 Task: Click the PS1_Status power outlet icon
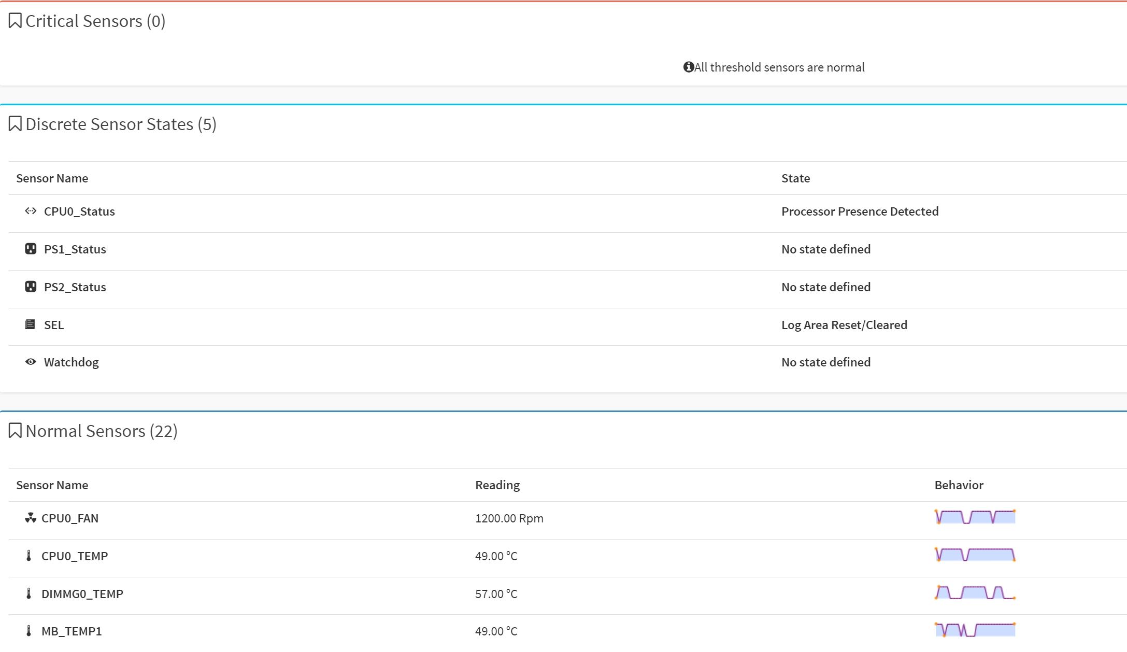[31, 249]
